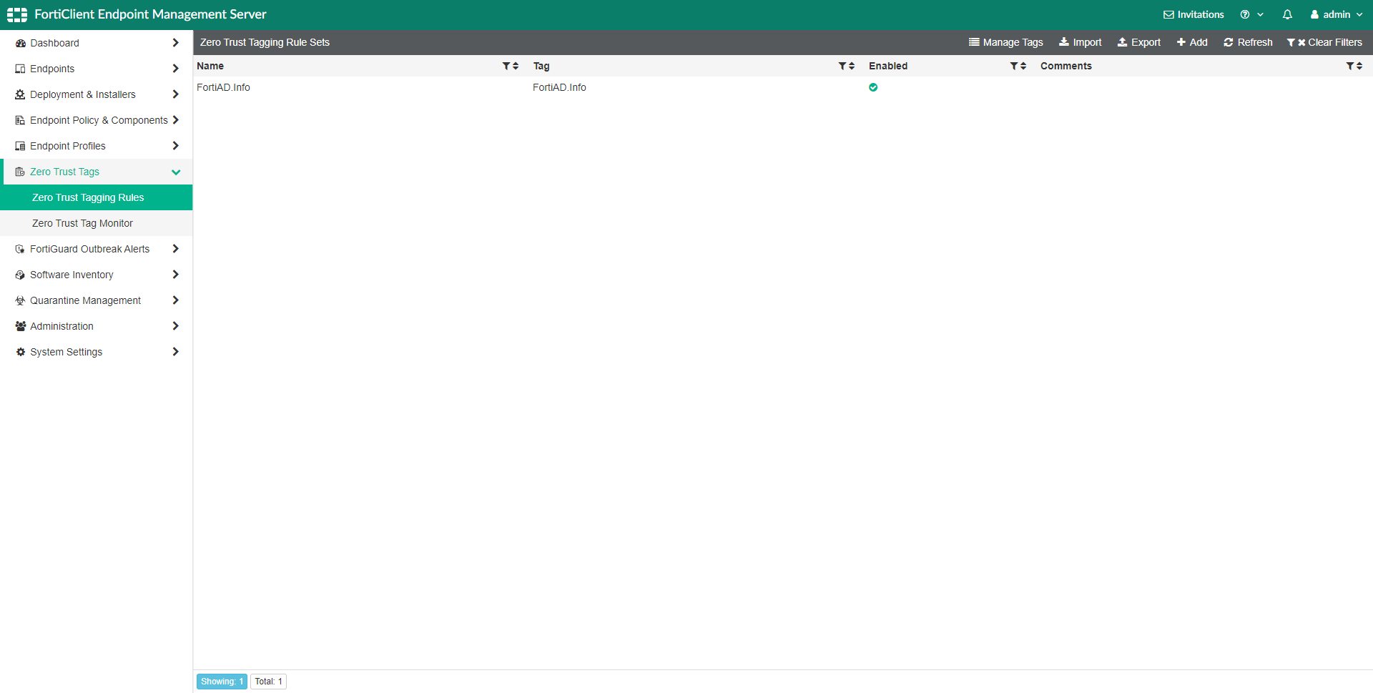Click the Total: 1 badge
1373x693 pixels.
268,682
